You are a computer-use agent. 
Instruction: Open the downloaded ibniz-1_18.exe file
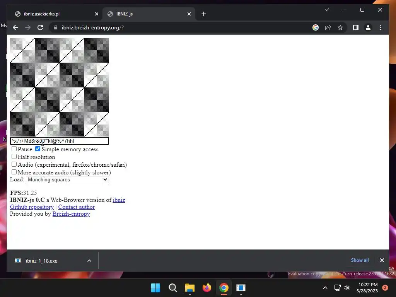tap(41, 261)
